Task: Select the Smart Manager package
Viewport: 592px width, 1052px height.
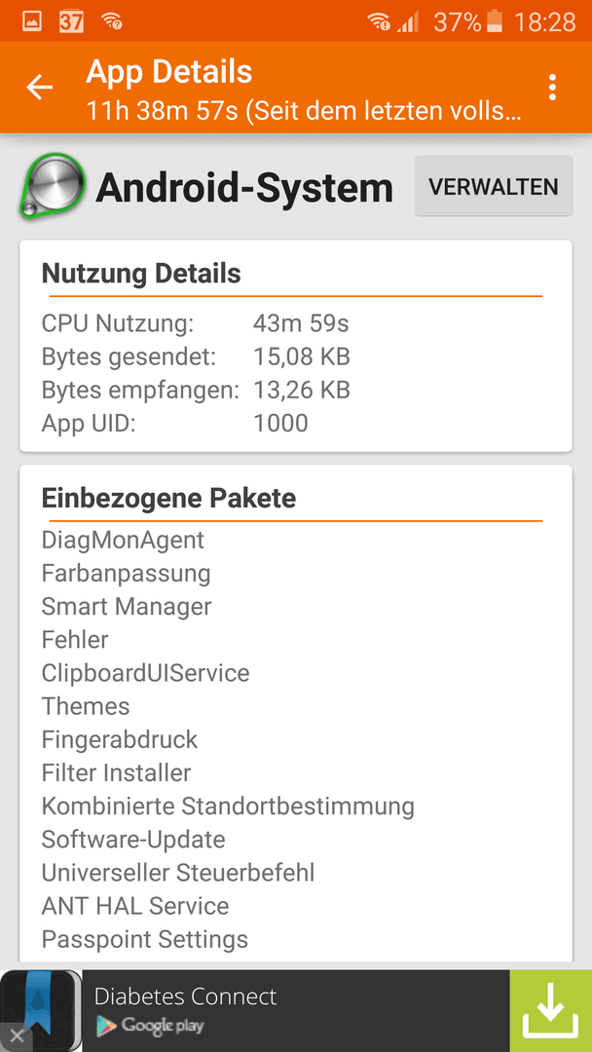Action: (127, 606)
